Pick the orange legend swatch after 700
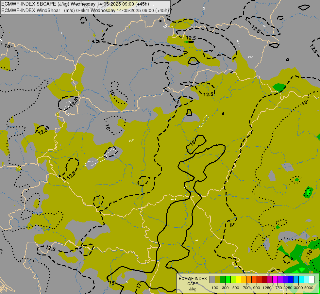 click(249, 280)
